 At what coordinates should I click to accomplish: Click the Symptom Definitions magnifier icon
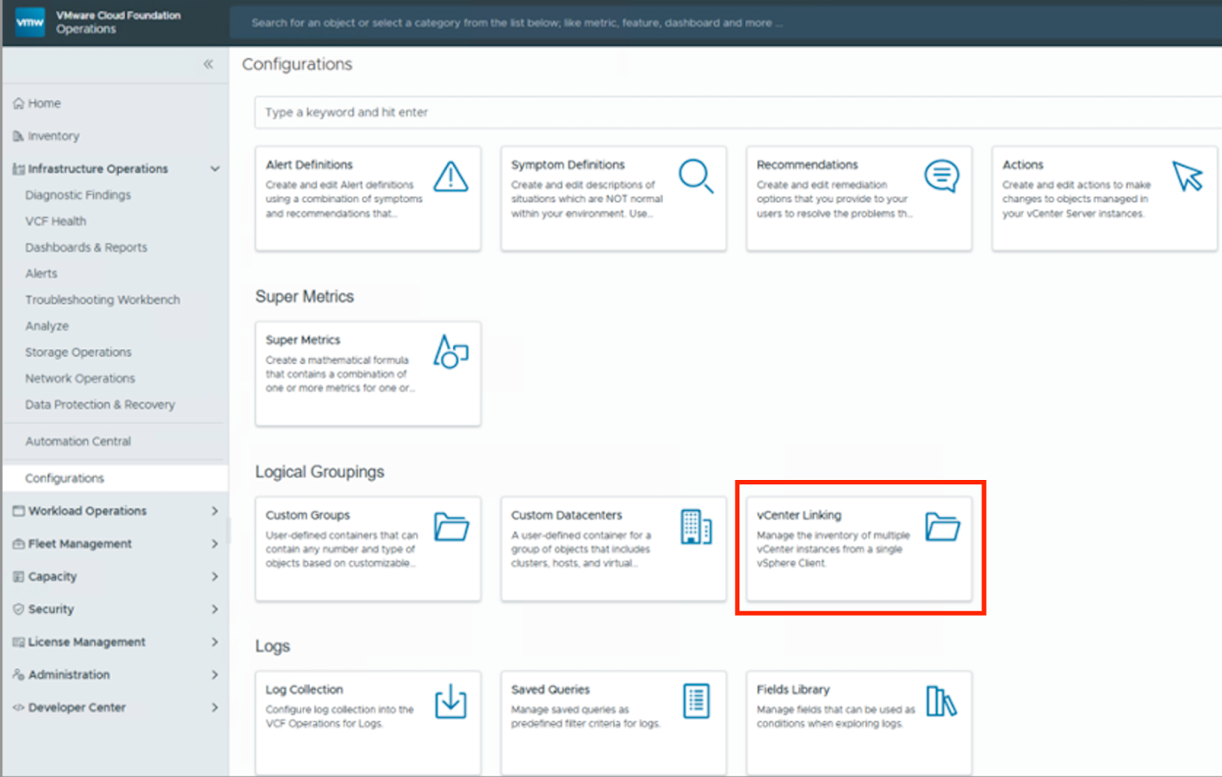696,176
